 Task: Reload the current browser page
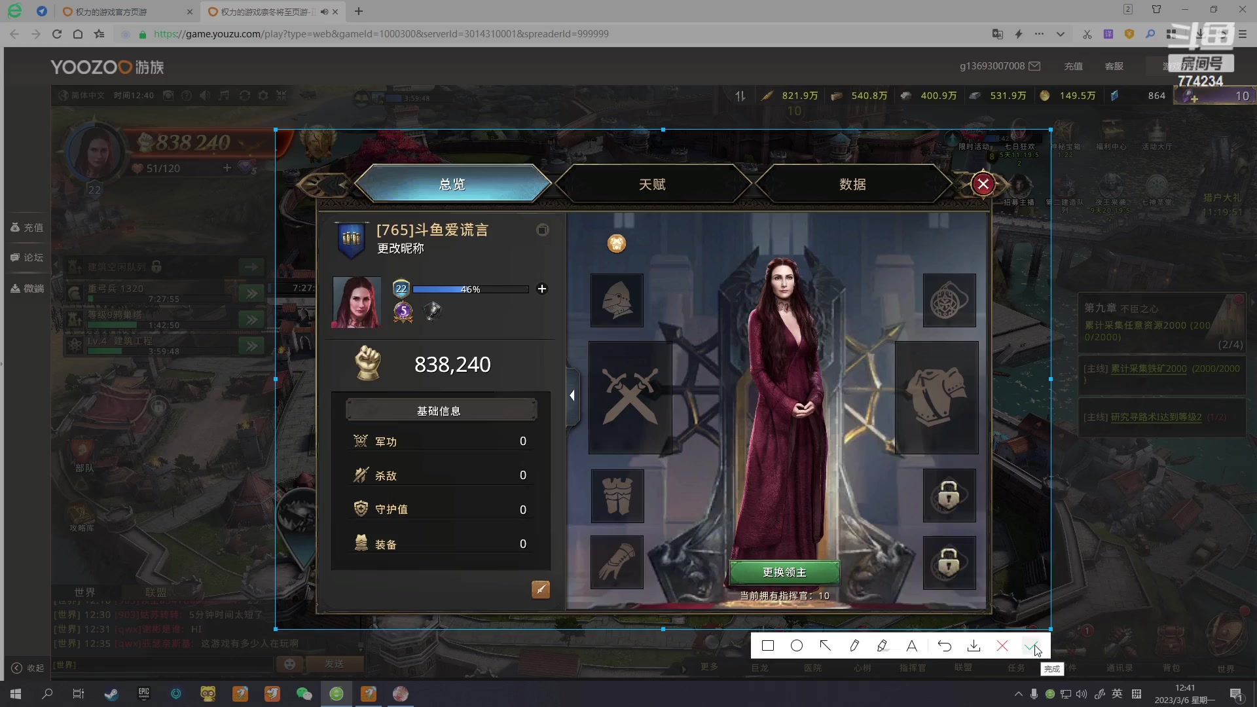point(57,34)
